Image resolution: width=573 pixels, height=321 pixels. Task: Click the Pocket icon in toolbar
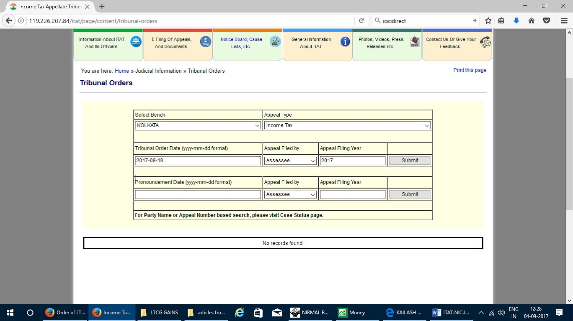pyautogui.click(x=546, y=20)
